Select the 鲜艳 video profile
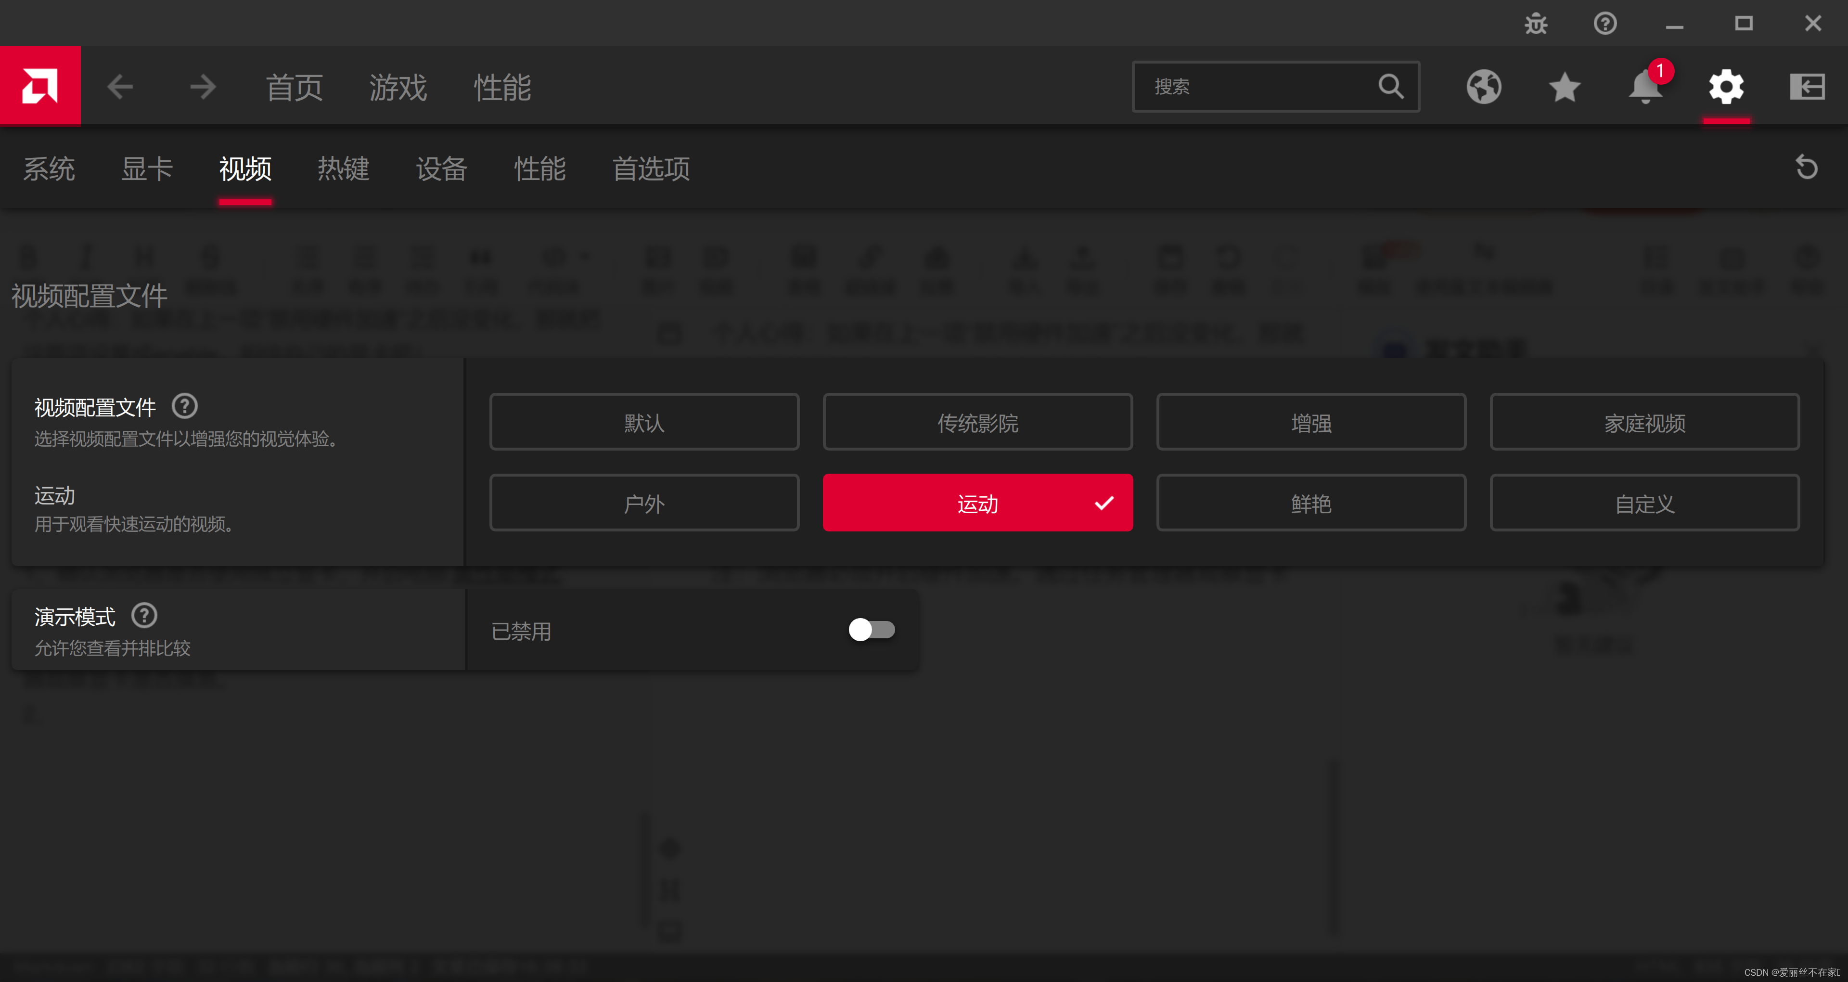The height and width of the screenshot is (982, 1848). click(x=1311, y=503)
